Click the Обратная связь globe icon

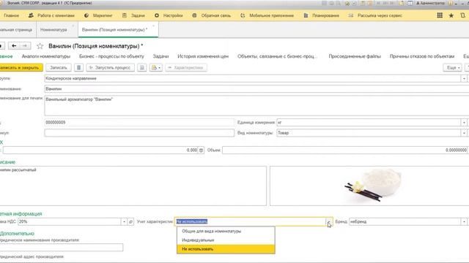pos(194,15)
